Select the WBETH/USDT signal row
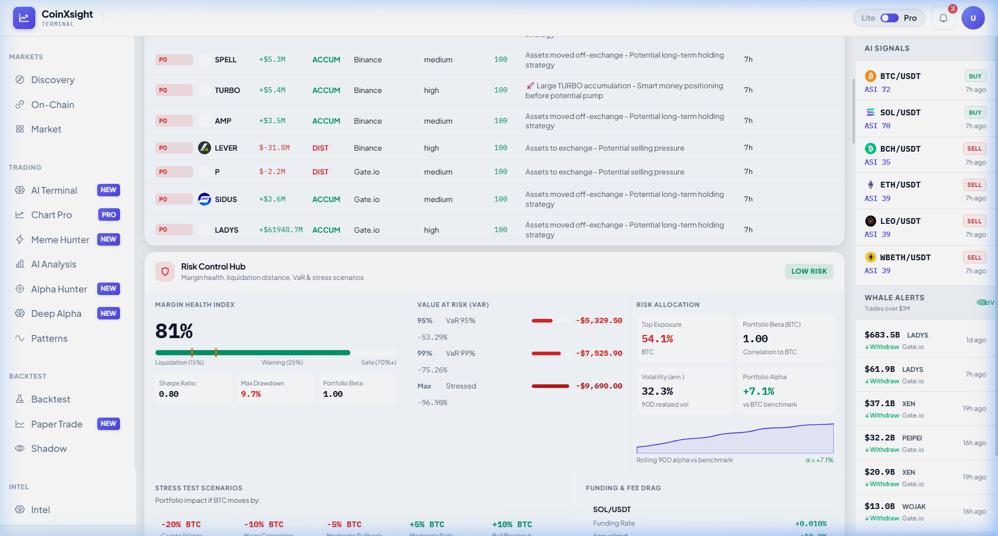The image size is (998, 536). 925,264
